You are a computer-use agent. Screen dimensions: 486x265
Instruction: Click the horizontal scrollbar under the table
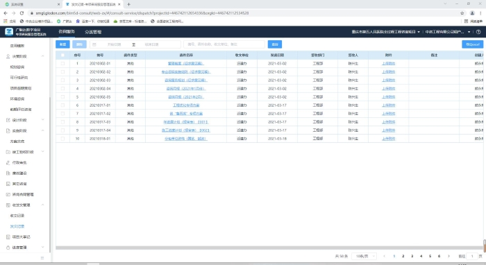269,248
